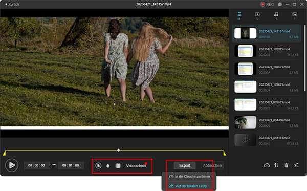
Task: Go back with the Zurück button
Action: [12, 4]
